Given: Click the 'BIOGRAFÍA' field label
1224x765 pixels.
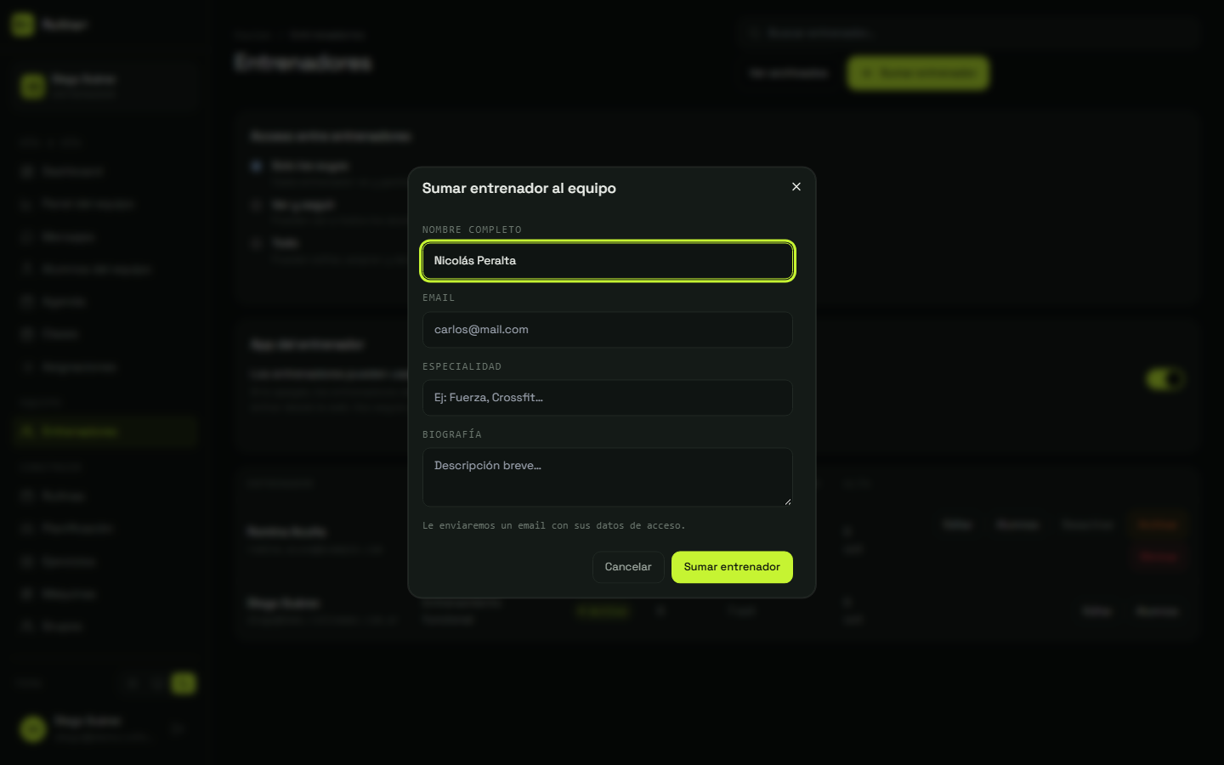Looking at the screenshot, I should (x=452, y=434).
